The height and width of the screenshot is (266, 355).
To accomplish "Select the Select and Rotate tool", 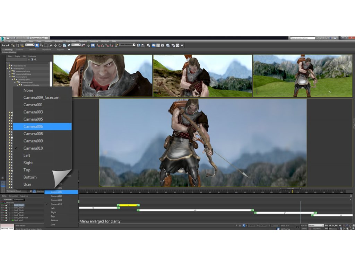I will click(x=60, y=45).
